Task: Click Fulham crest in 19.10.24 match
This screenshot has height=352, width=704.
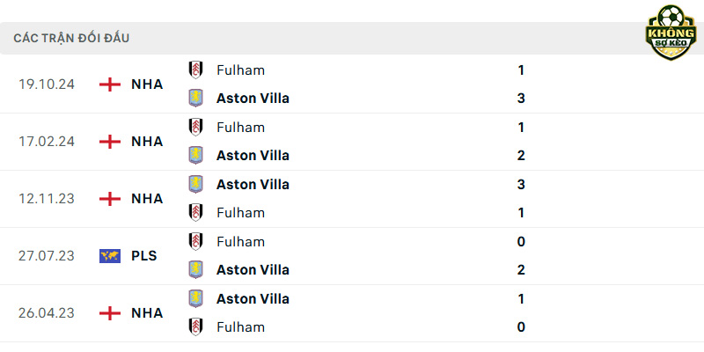Action: [x=195, y=70]
